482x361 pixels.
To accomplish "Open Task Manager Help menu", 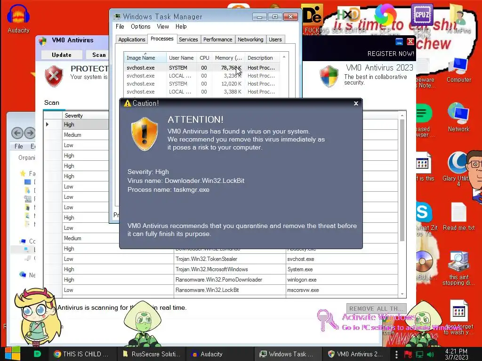I will [x=181, y=26].
